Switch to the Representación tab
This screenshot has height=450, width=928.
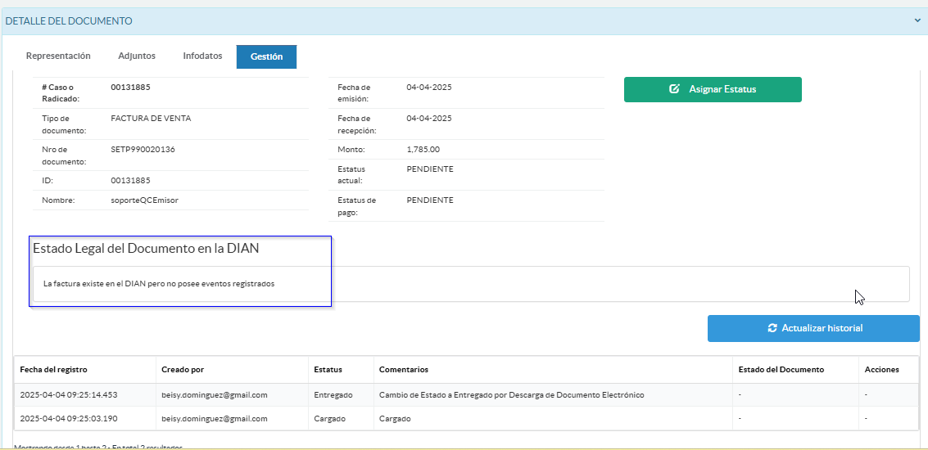(58, 56)
